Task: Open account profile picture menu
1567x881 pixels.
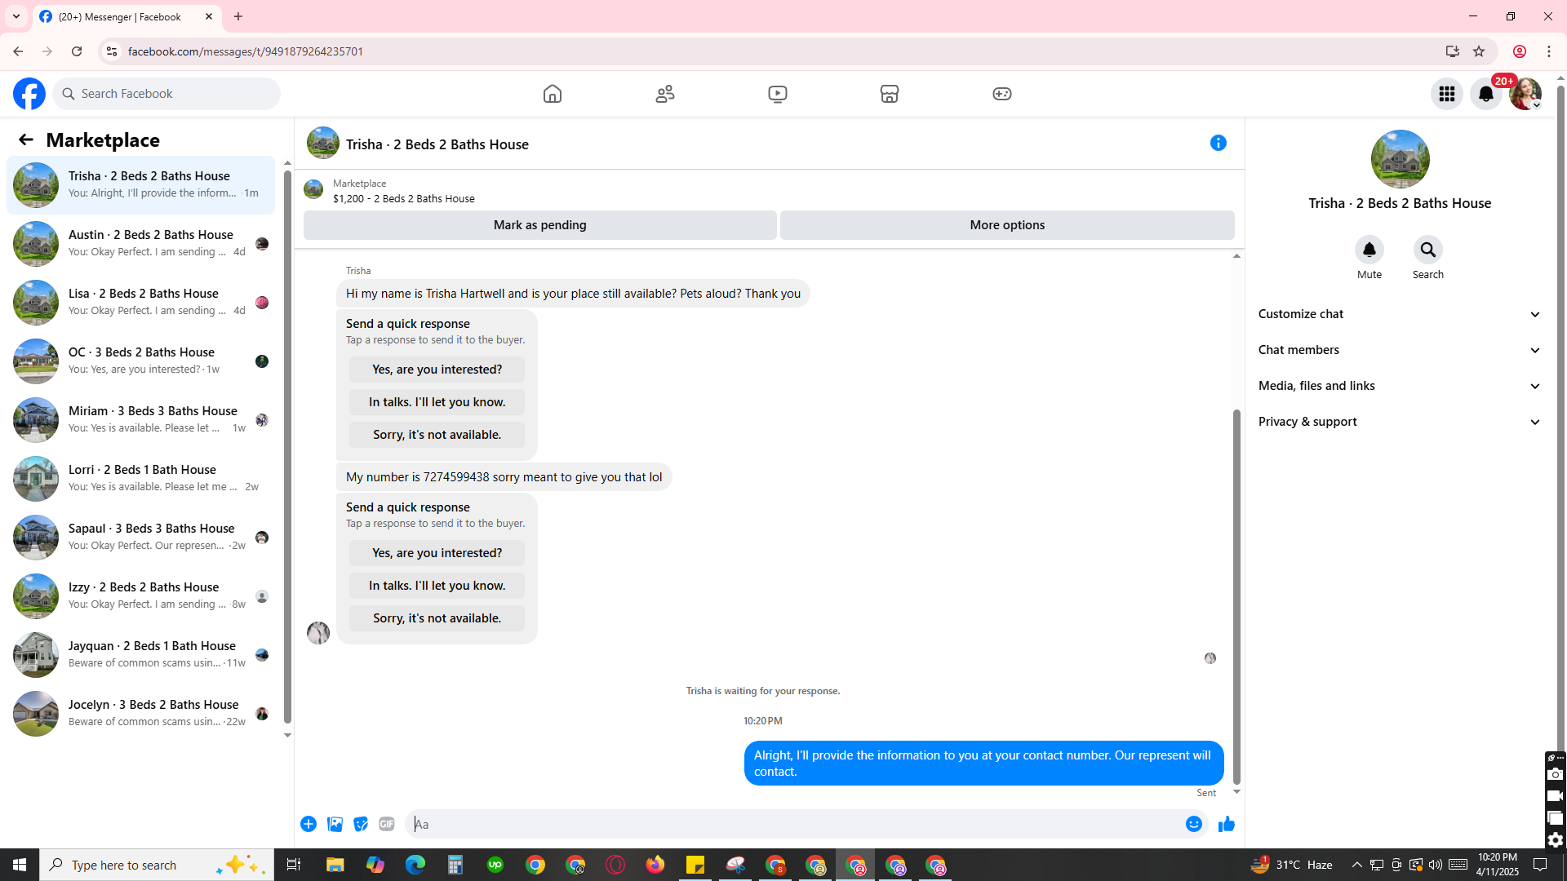Action: tap(1525, 94)
